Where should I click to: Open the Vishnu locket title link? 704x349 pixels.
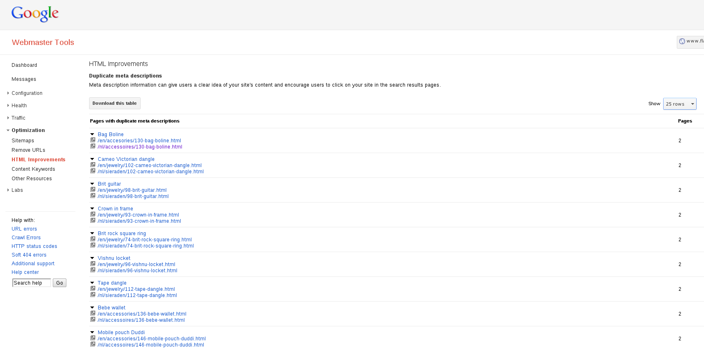[114, 258]
